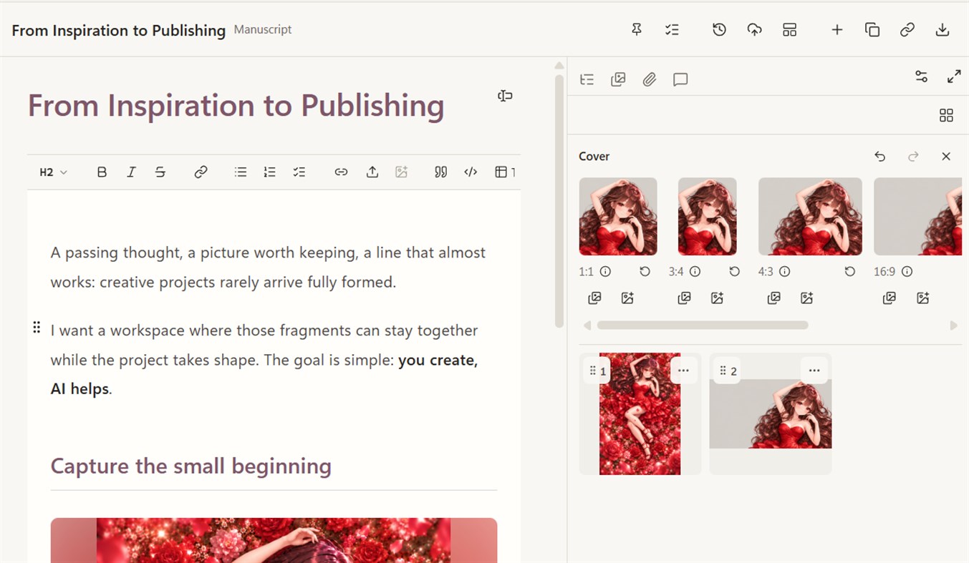Screen dimensions: 969x563
Task: Duplicate the document using the copy icon
Action: pos(872,29)
